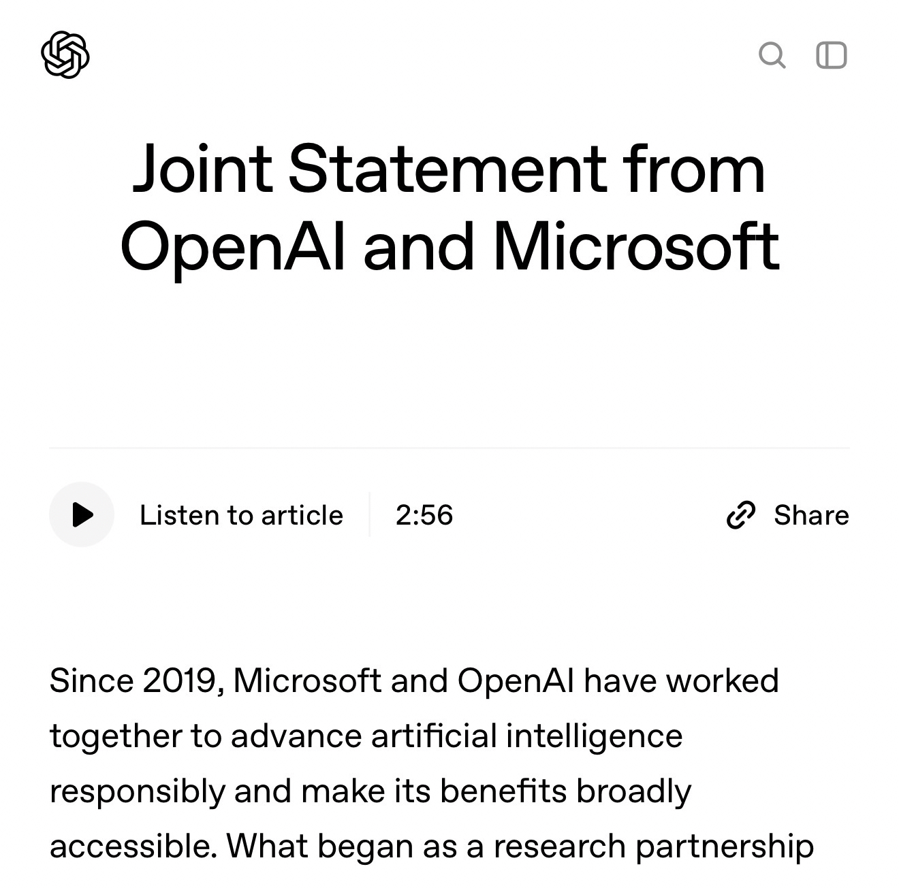The width and height of the screenshot is (899, 888).
Task: Click the chain link share icon
Action: tap(741, 515)
